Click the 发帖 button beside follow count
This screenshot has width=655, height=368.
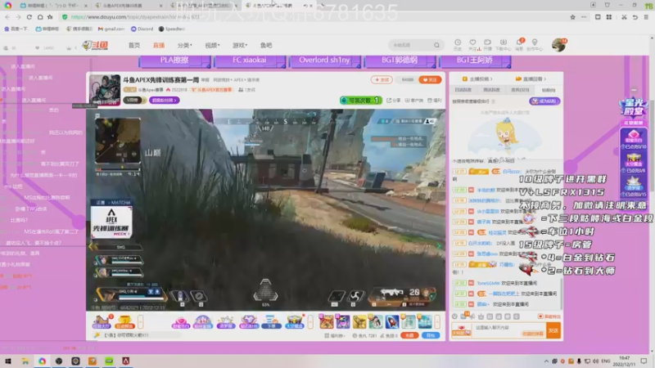pyautogui.click(x=382, y=79)
